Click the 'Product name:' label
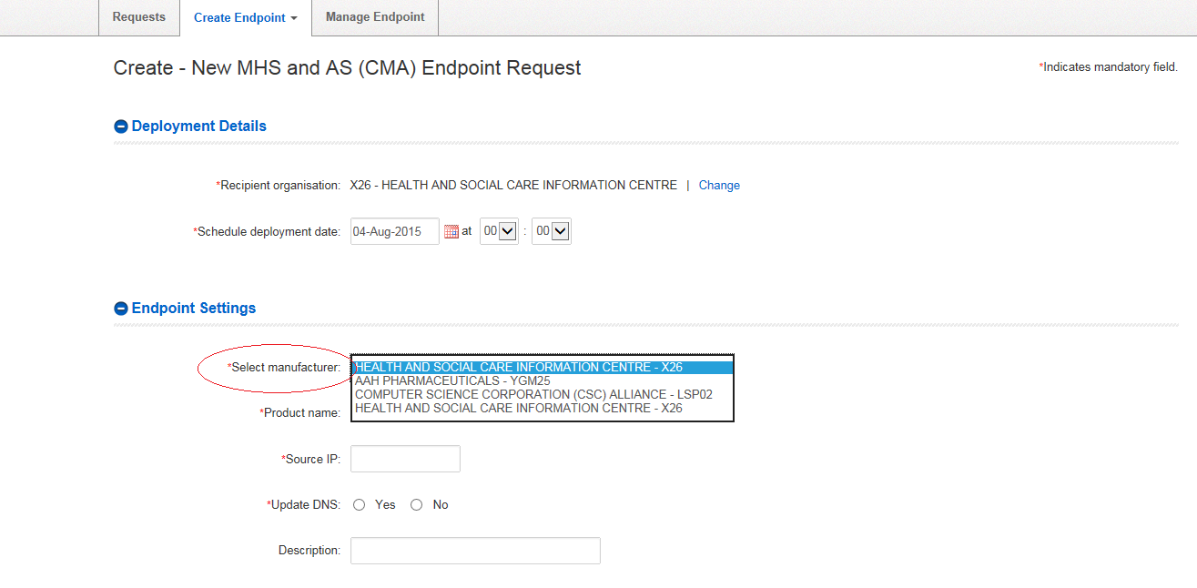The image size is (1197, 588). [300, 413]
